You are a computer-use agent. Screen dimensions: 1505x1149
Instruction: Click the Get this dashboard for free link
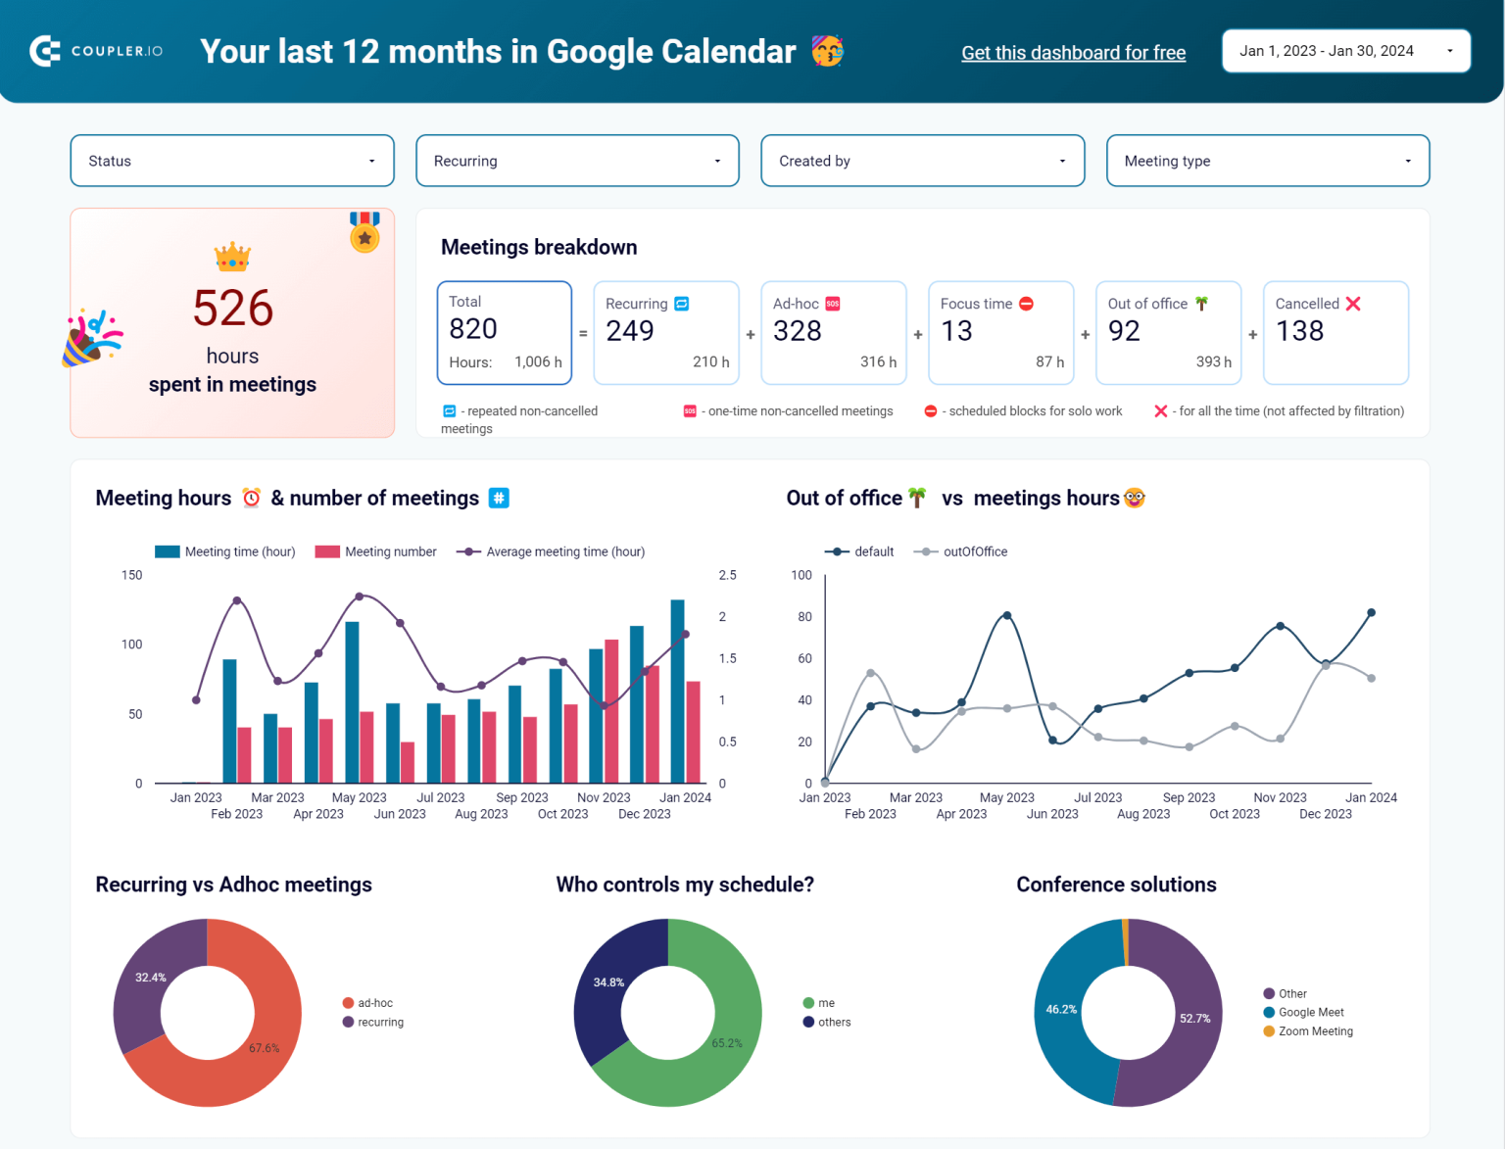pos(1073,53)
